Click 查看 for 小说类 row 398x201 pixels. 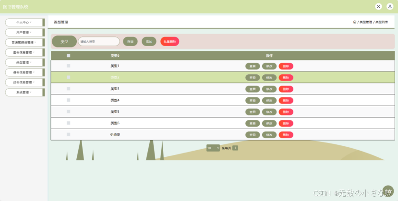(x=253, y=135)
